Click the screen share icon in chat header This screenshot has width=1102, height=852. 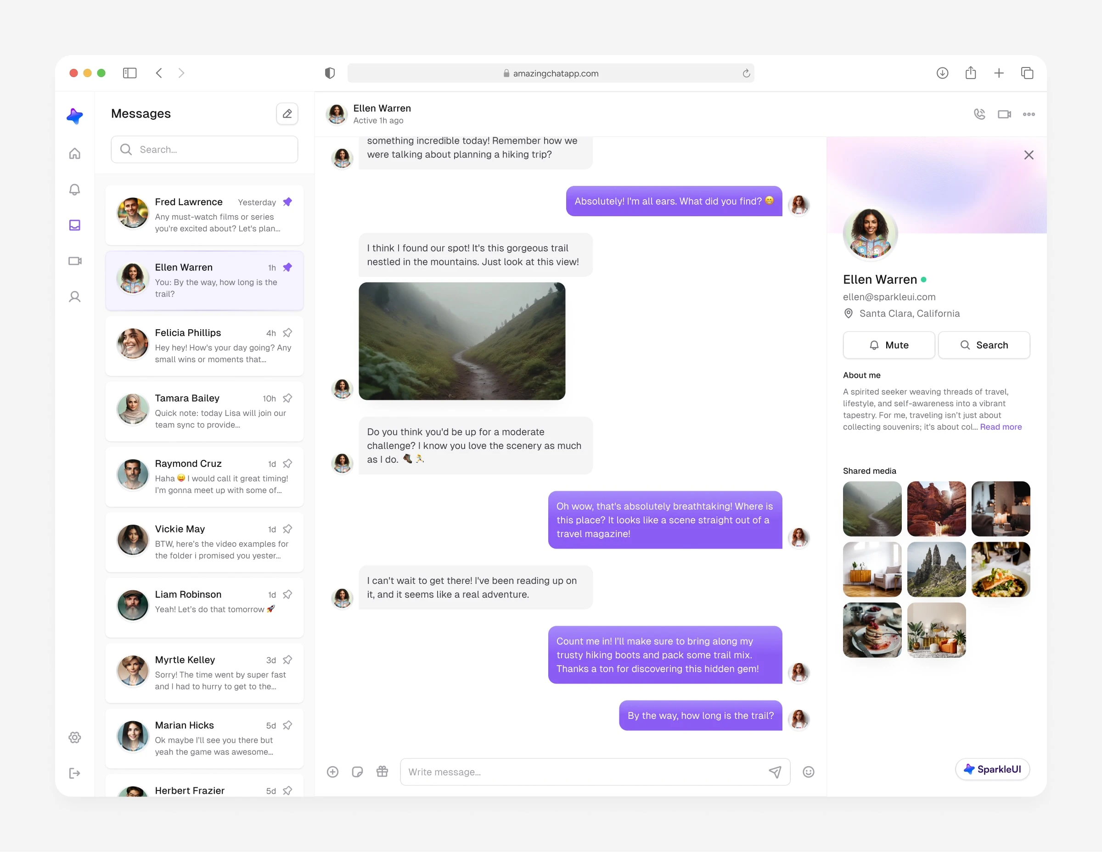(x=1004, y=114)
